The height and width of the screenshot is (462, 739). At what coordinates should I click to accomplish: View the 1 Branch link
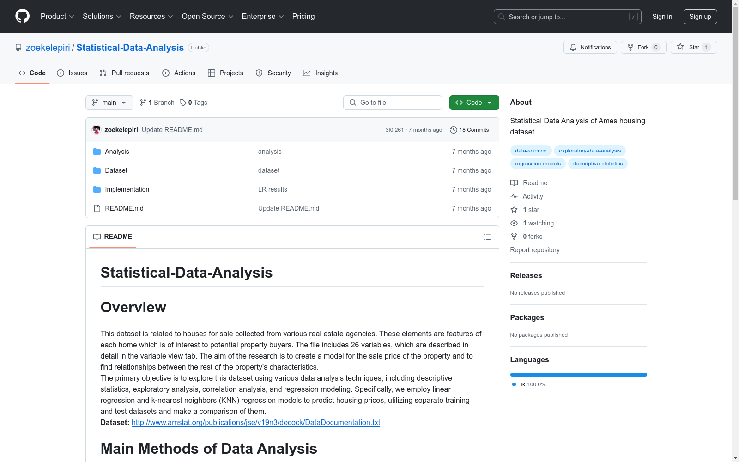point(157,103)
